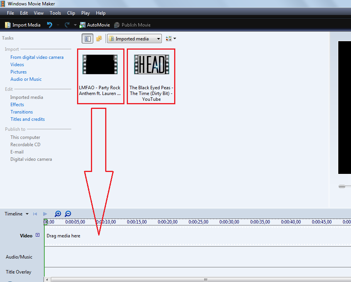Open the Undo history dropdown arrow
This screenshot has width=351, height=282.
58,25
